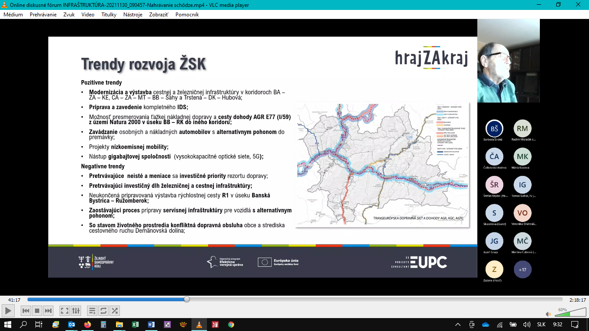
Task: Expand the Zvuk menu
Action: [x=69, y=14]
